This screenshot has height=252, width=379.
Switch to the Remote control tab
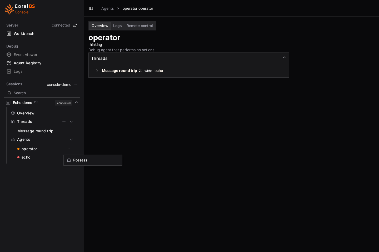click(139, 26)
